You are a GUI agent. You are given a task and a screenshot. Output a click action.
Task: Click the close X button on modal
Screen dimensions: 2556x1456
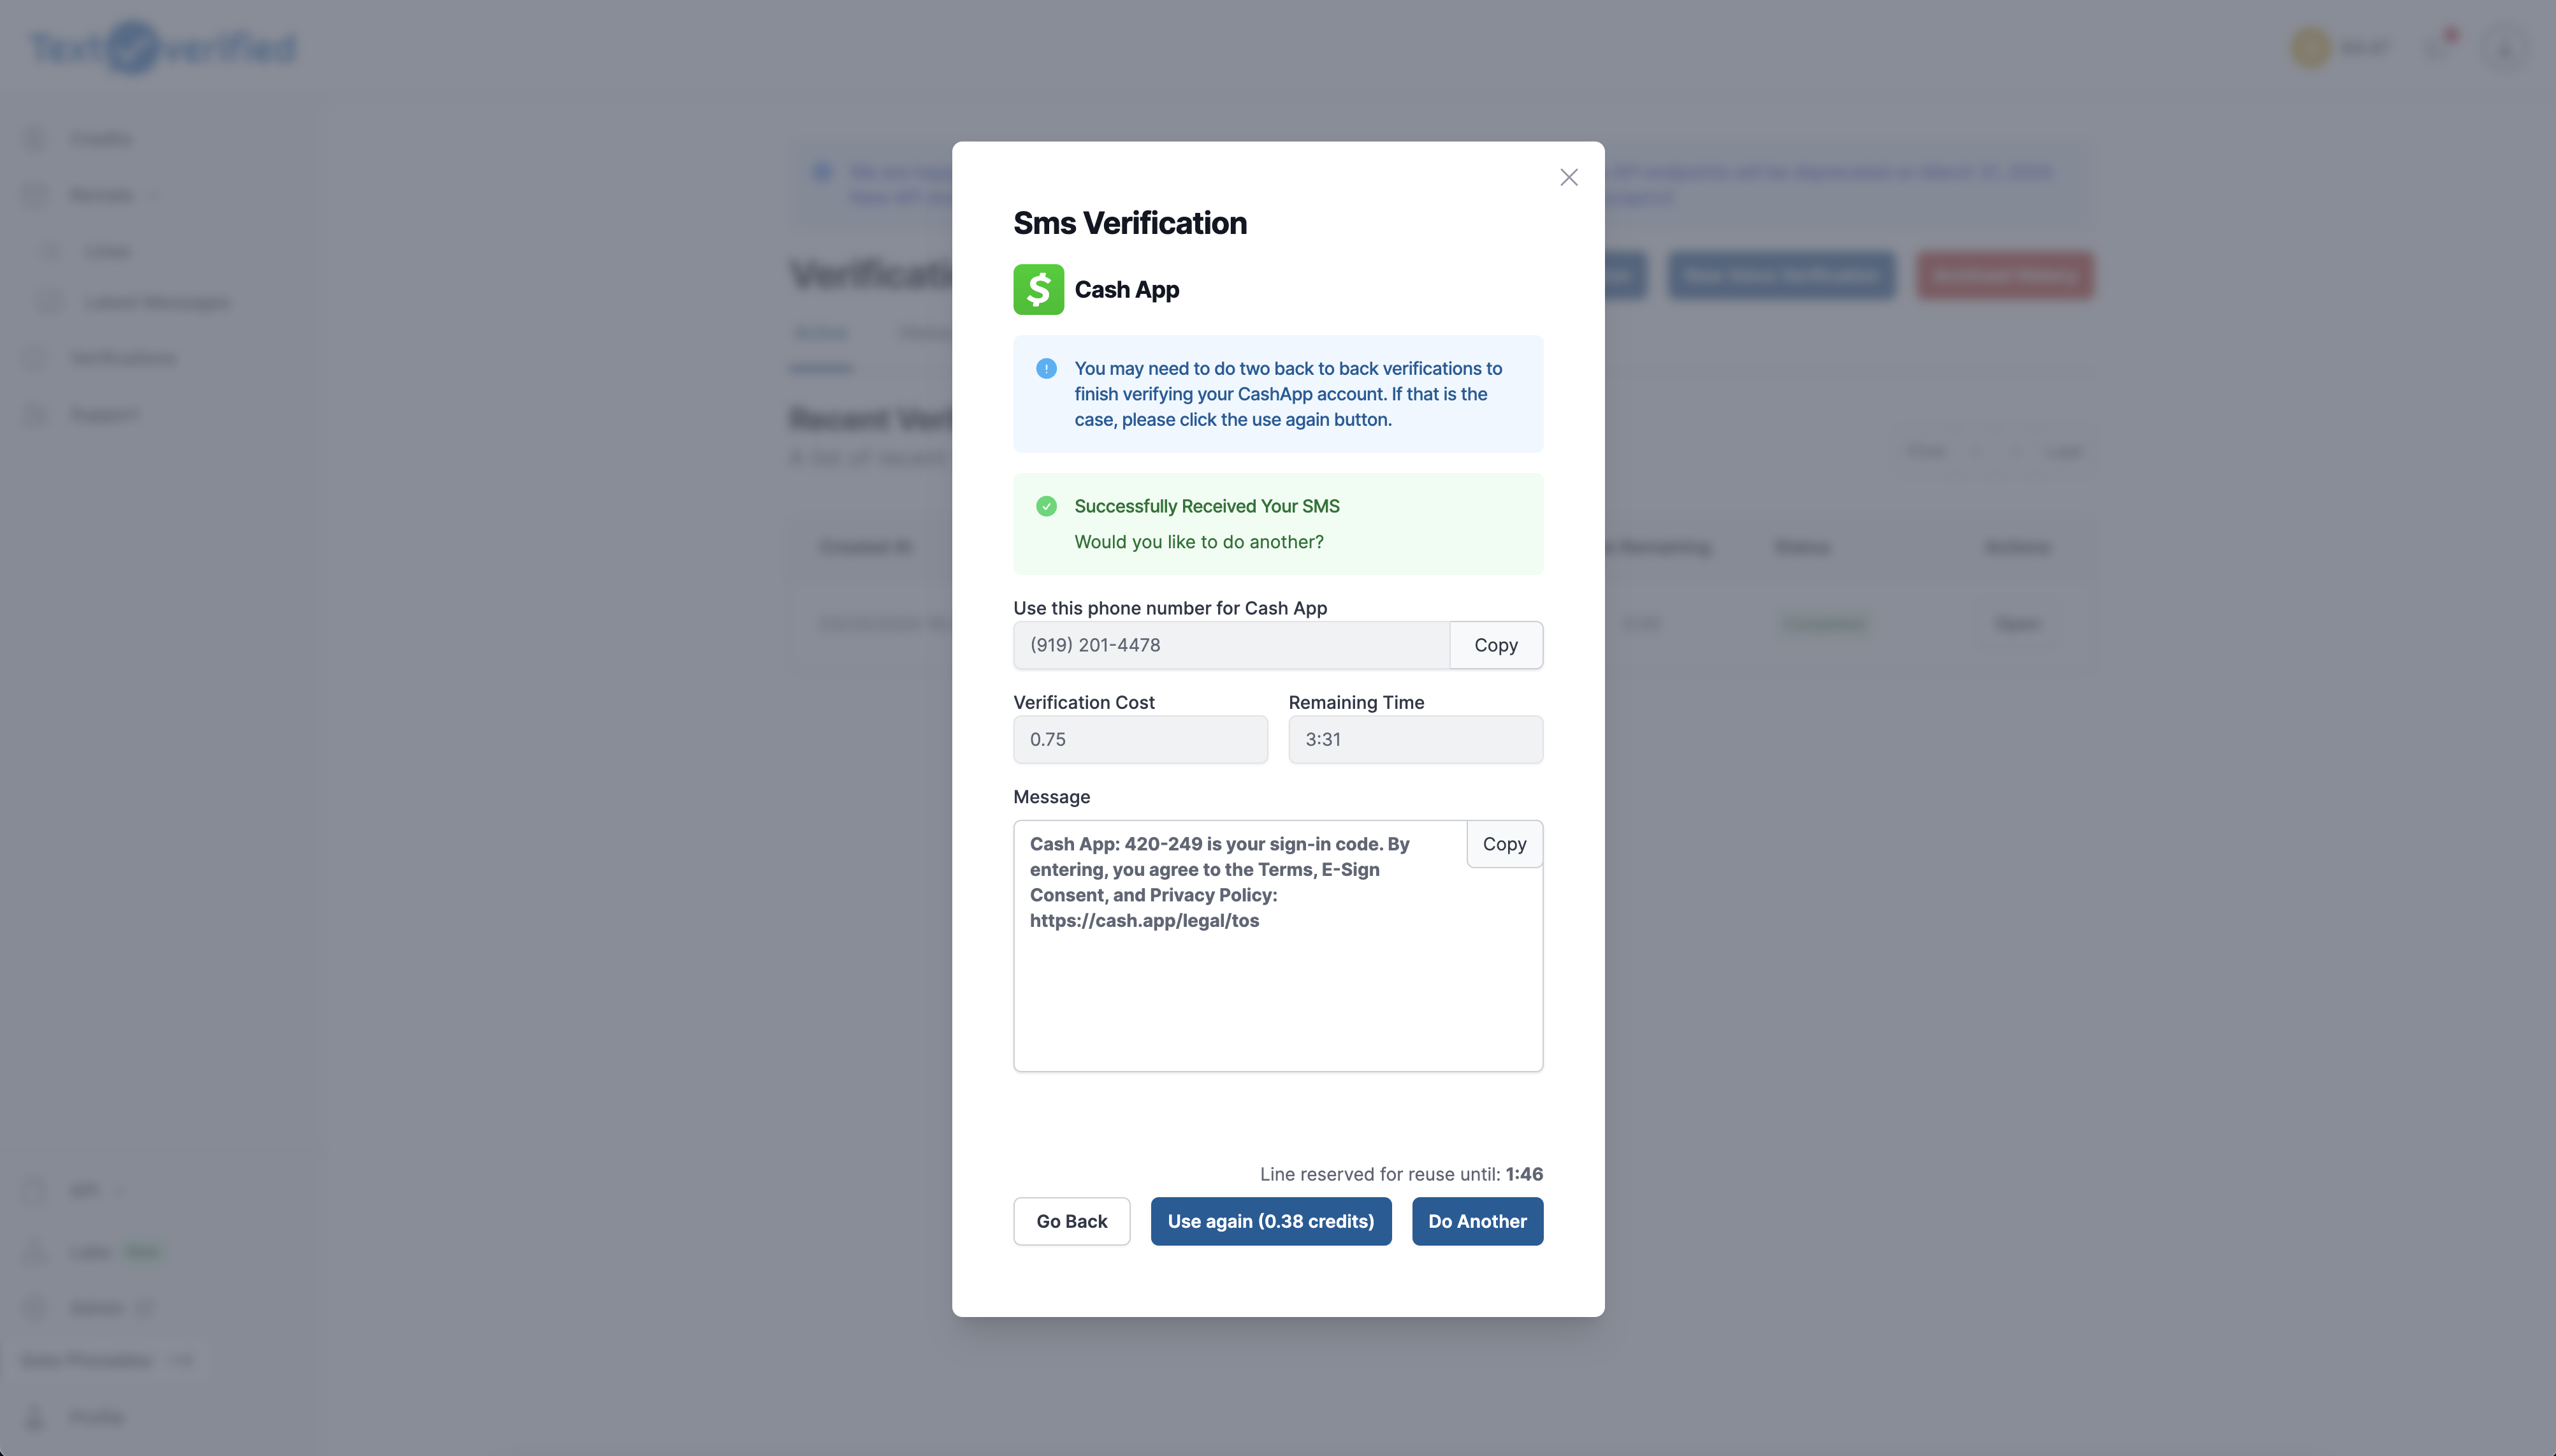(1567, 177)
